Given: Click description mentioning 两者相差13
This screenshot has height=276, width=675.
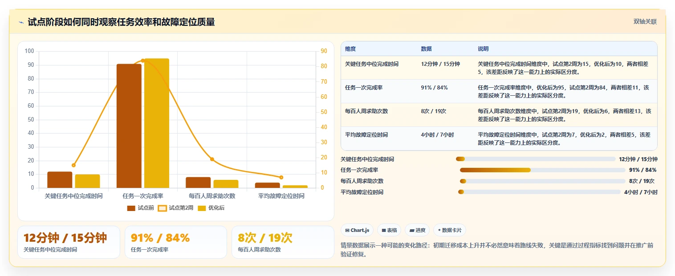Looking at the screenshot, I should pyautogui.click(x=565, y=115).
